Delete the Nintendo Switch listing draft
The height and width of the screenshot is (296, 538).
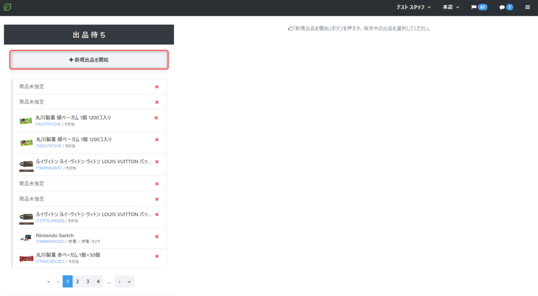coord(157,236)
